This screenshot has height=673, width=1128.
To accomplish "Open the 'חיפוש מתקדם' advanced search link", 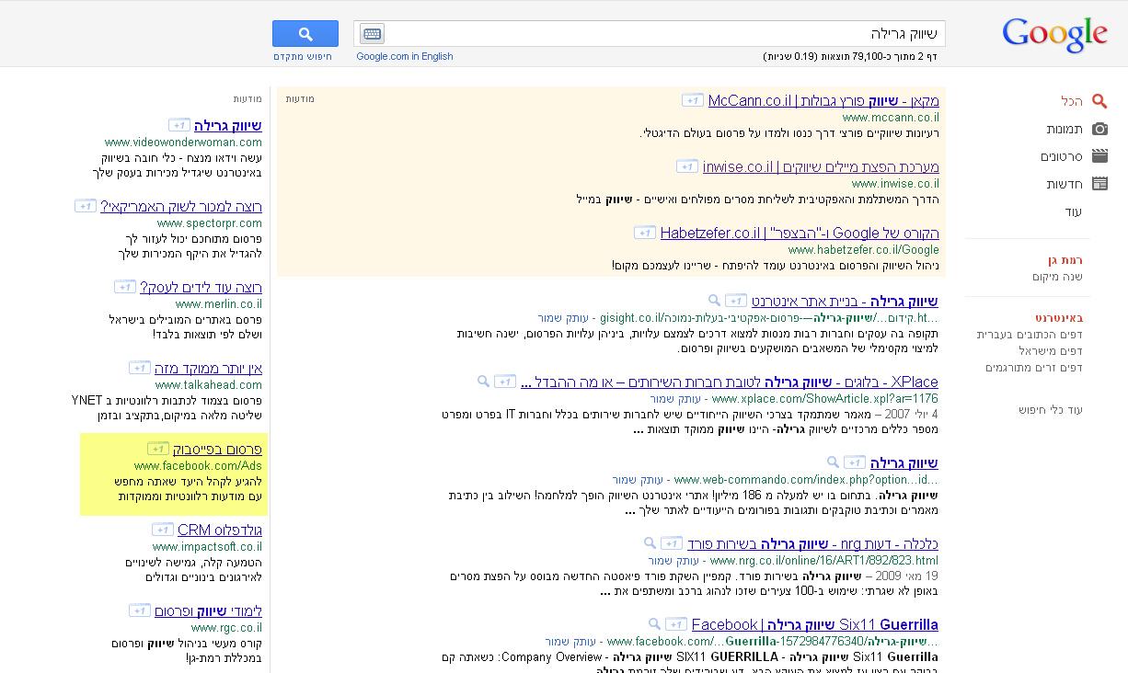I will pos(303,56).
